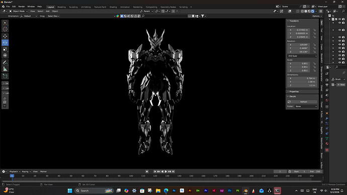The height and width of the screenshot is (195, 347).
Task: Switch to Rendered viewport shading
Action: 313,11
